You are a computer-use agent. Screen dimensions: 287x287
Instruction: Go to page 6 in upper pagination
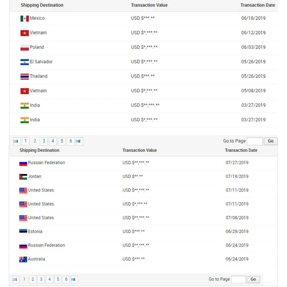[71, 141]
